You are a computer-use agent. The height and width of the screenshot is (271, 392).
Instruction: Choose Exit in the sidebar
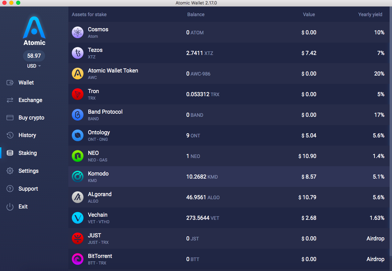click(x=23, y=206)
